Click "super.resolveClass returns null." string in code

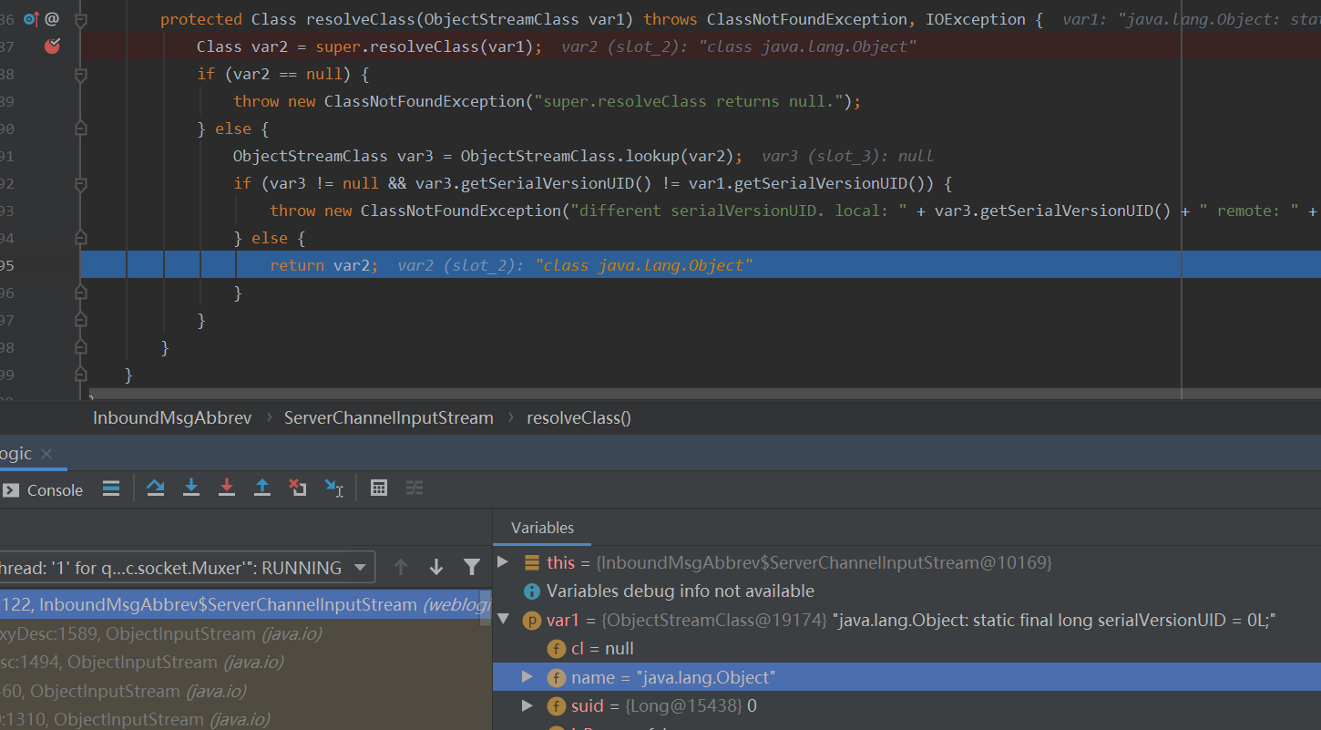pyautogui.click(x=689, y=101)
